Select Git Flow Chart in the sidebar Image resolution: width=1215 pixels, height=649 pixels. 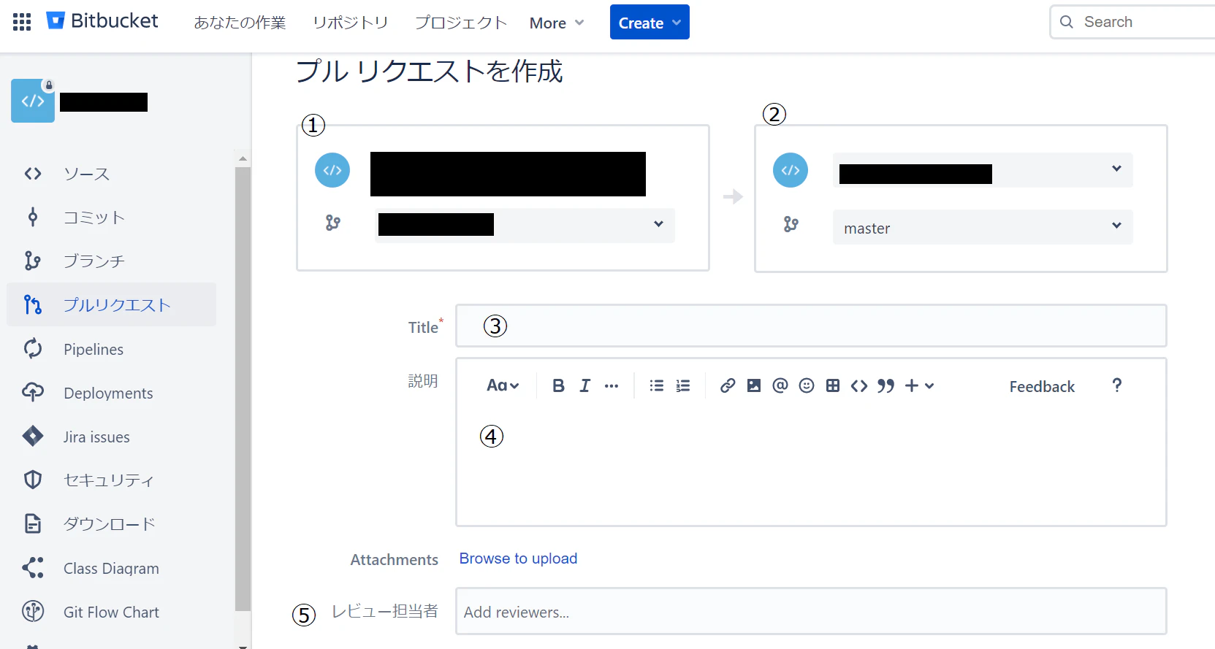click(111, 612)
